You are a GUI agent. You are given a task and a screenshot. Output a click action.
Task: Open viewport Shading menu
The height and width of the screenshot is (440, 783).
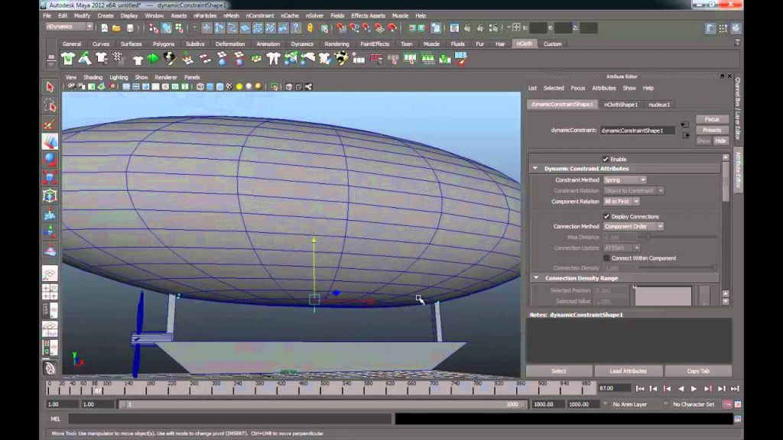pos(93,77)
